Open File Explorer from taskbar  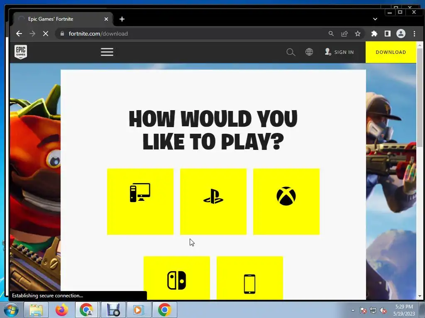pyautogui.click(x=36, y=310)
